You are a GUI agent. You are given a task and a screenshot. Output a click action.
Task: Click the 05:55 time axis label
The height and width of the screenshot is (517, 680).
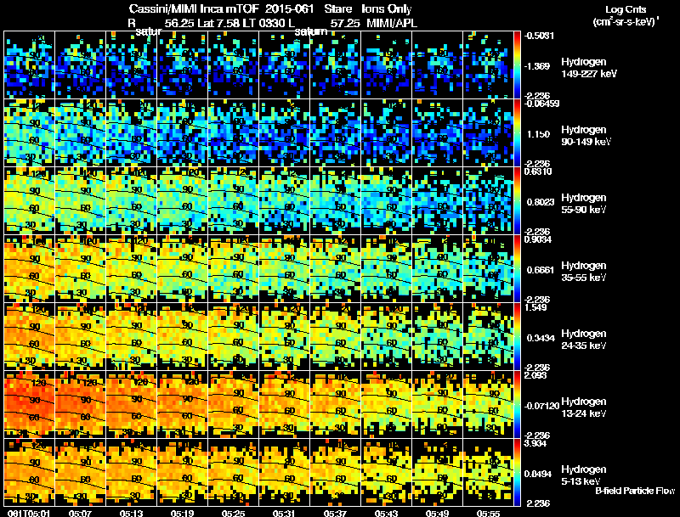click(488, 514)
